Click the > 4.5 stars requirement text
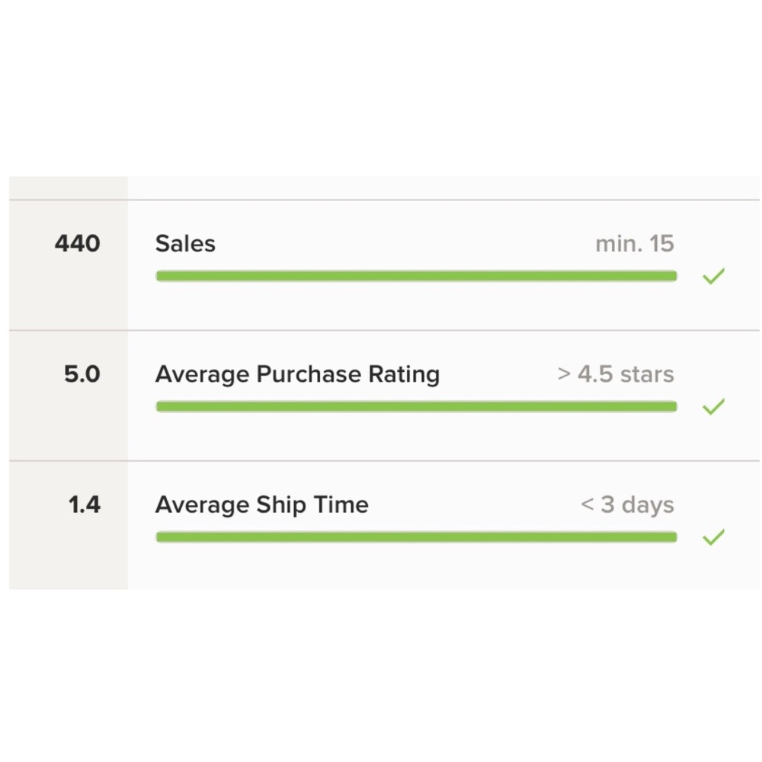 (615, 374)
